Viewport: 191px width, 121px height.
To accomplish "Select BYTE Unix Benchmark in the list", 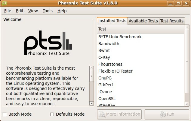I will click(x=120, y=37).
